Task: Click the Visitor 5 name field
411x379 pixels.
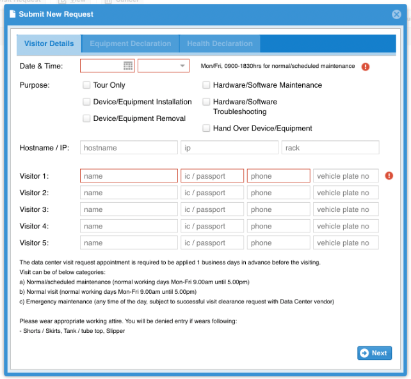Action: point(129,243)
